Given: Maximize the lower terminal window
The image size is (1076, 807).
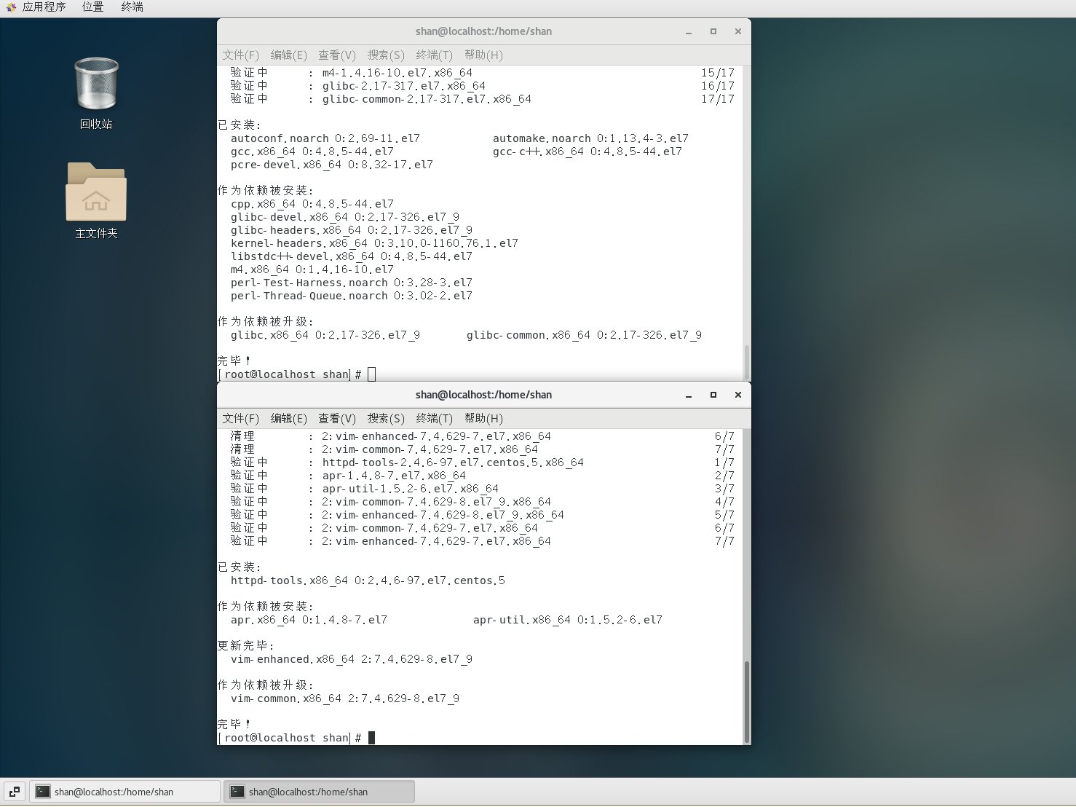Looking at the screenshot, I should pos(713,395).
